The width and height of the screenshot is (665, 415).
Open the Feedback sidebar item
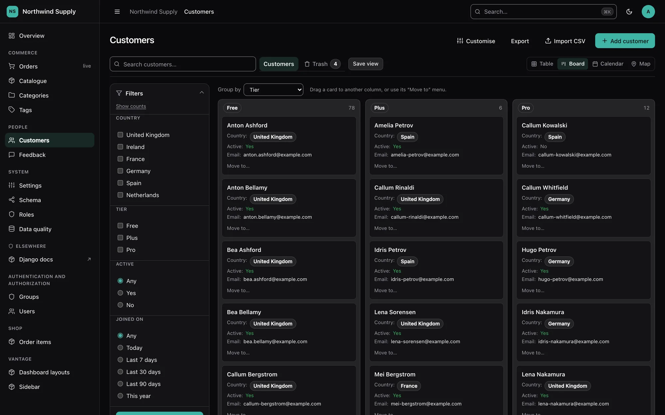pos(50,155)
